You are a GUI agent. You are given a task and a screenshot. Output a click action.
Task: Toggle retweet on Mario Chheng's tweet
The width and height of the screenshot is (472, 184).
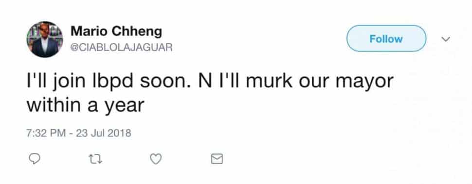tap(96, 159)
